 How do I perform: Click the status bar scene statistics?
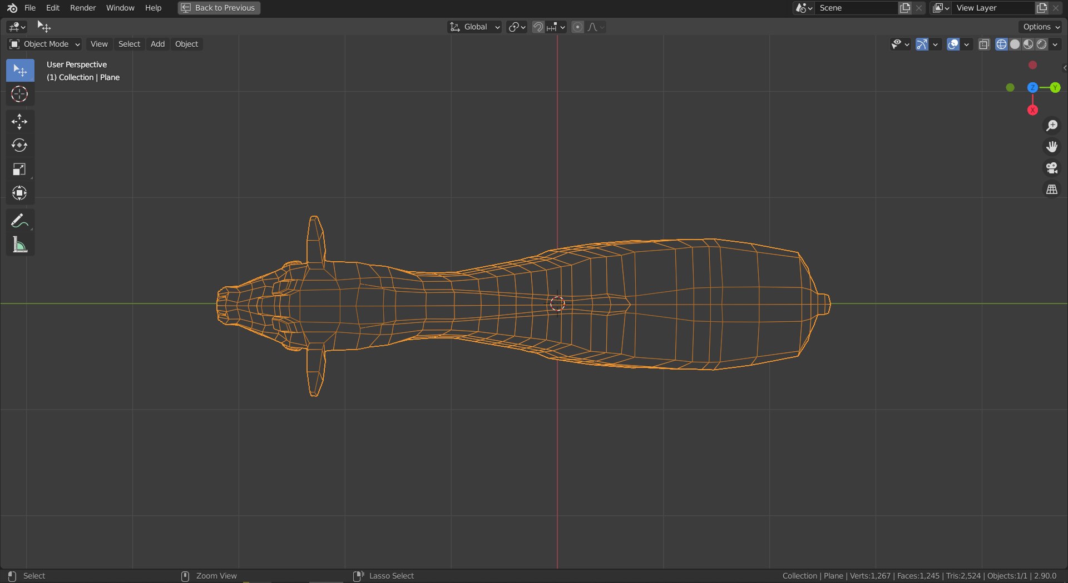pos(919,576)
